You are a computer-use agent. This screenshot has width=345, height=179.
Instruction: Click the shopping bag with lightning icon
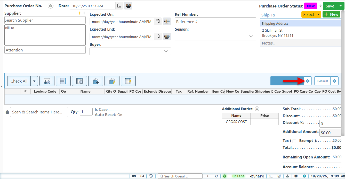pyautogui.click(x=112, y=81)
